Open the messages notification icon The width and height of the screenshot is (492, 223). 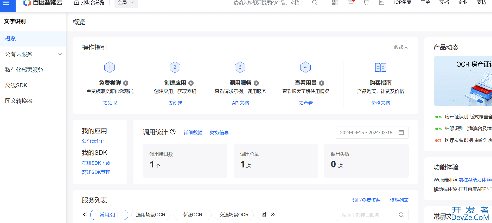coord(350,3)
